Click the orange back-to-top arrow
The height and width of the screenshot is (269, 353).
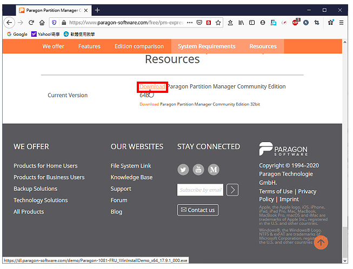pyautogui.click(x=321, y=243)
